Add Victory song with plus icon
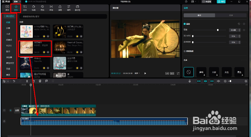Image resolution: width=251 pixels, height=137 pixels. (48, 68)
